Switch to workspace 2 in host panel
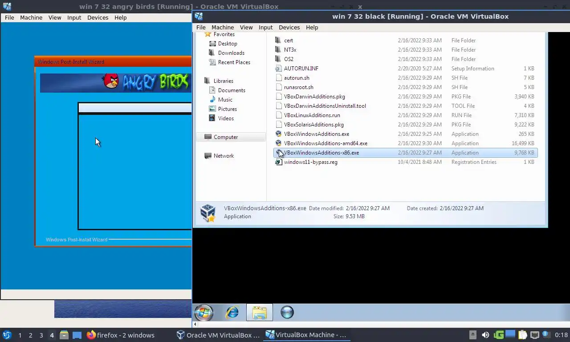This screenshot has height=342, width=570. (x=30, y=335)
